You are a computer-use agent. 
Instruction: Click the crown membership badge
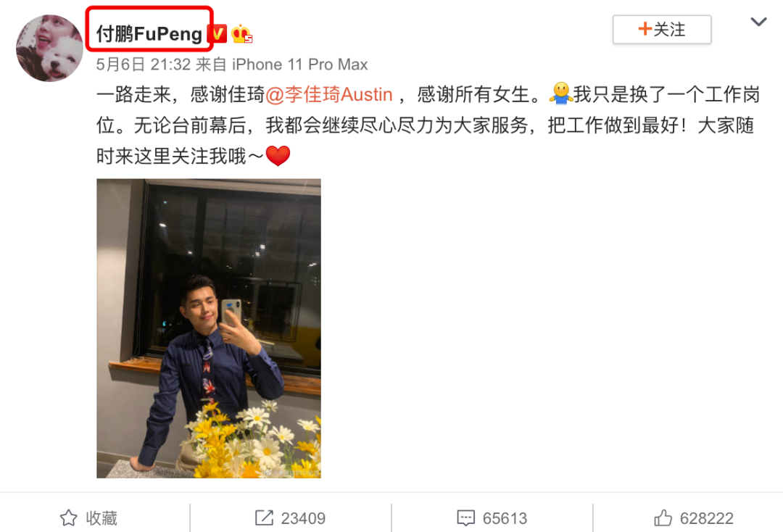pyautogui.click(x=241, y=34)
